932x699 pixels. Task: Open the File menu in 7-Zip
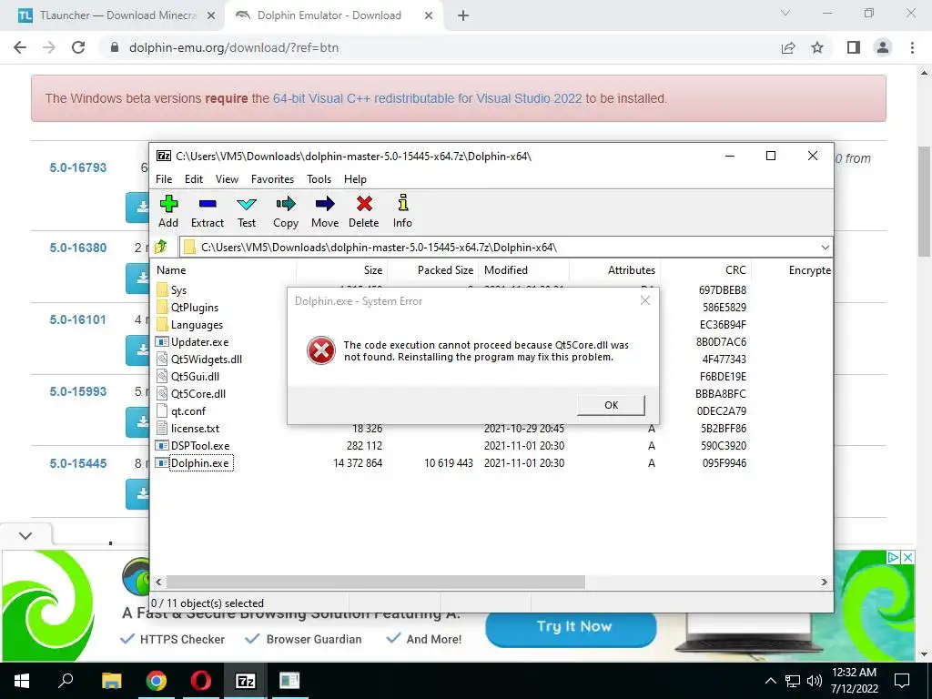[x=164, y=179]
